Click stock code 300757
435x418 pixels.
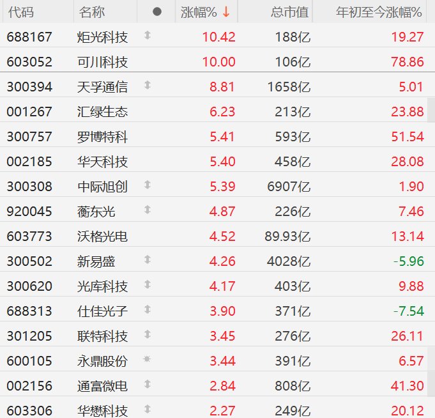click(x=29, y=137)
